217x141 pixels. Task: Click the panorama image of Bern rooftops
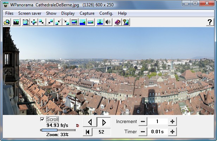click(108, 71)
